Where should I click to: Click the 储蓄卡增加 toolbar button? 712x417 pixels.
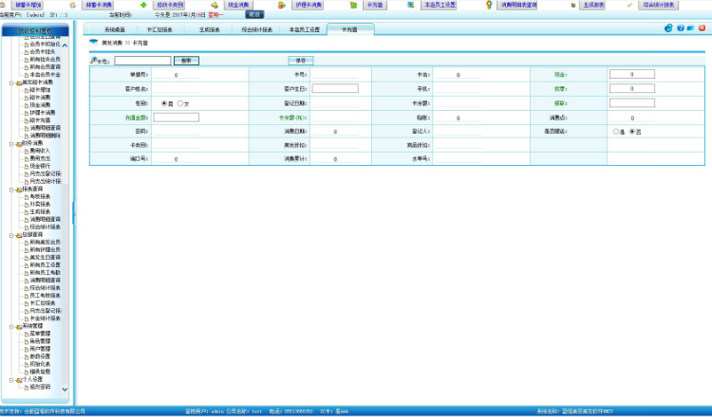click(28, 5)
